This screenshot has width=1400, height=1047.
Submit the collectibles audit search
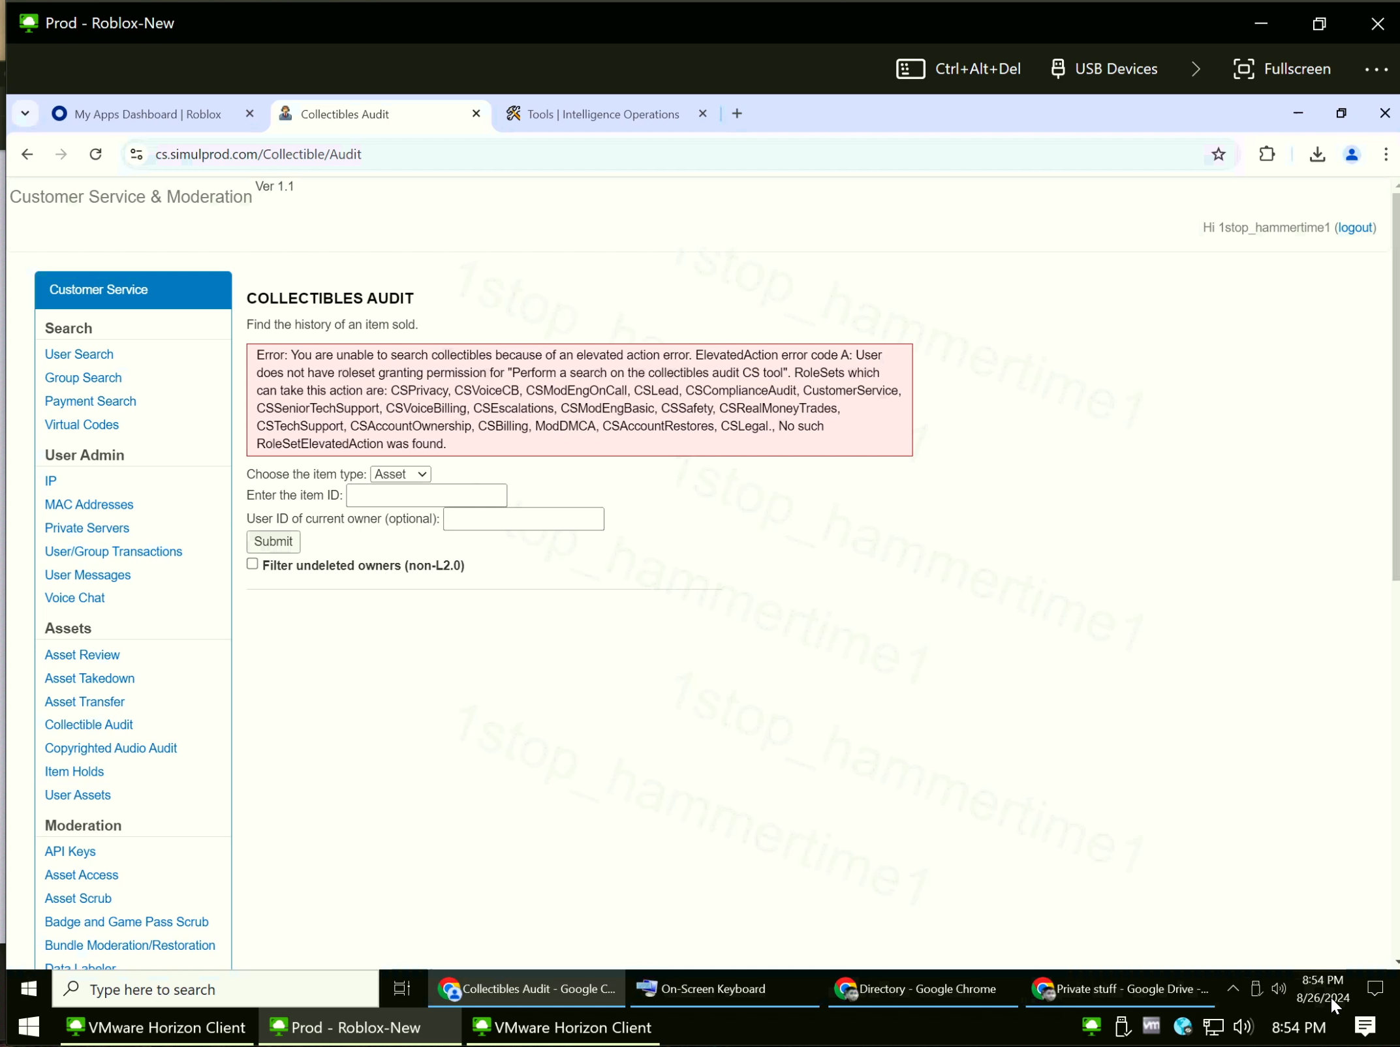tap(273, 541)
